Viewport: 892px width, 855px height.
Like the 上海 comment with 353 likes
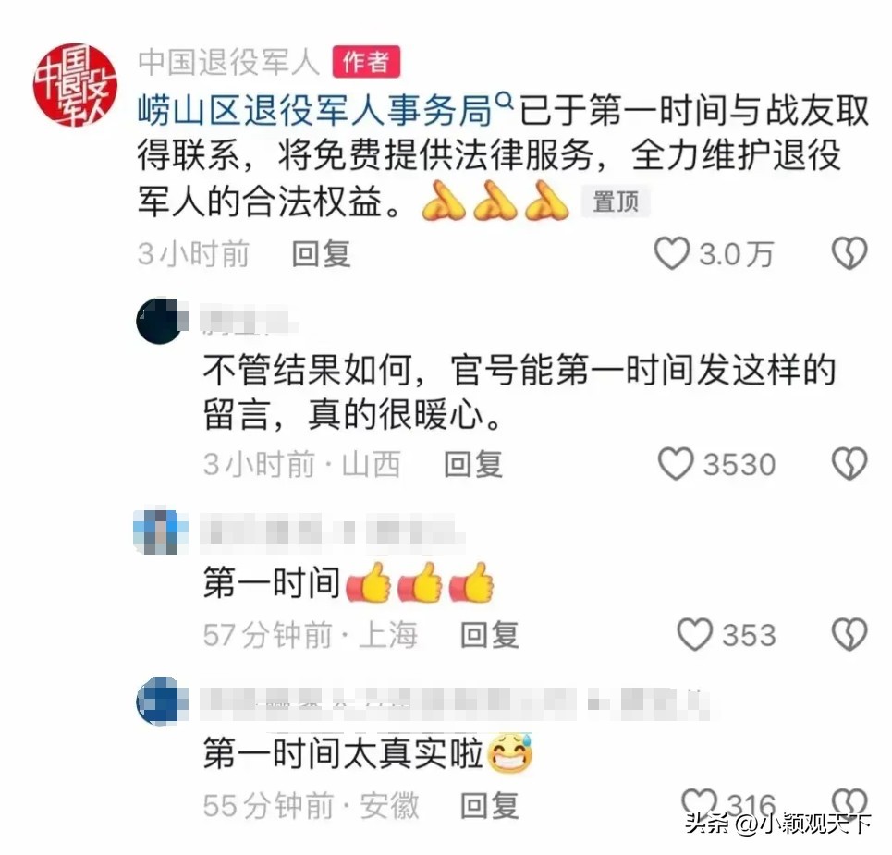click(x=694, y=635)
